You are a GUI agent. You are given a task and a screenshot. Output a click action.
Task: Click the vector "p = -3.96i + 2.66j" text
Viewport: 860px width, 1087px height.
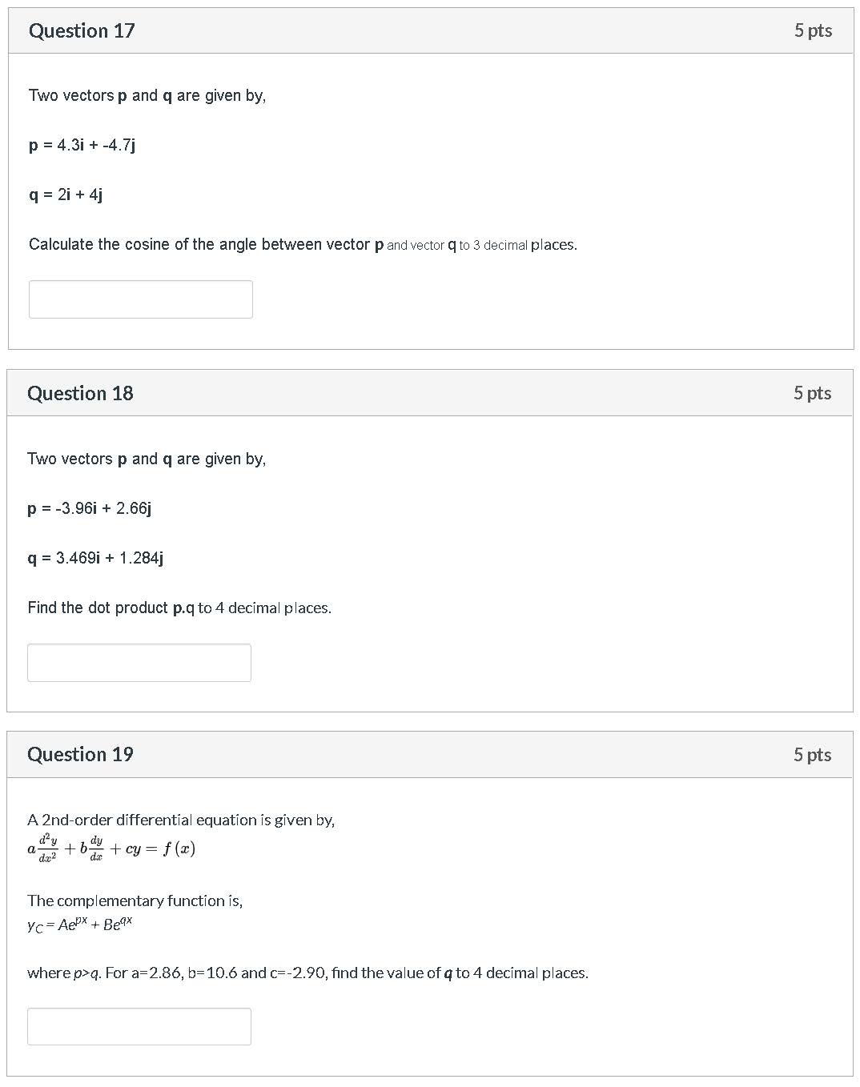click(x=89, y=509)
